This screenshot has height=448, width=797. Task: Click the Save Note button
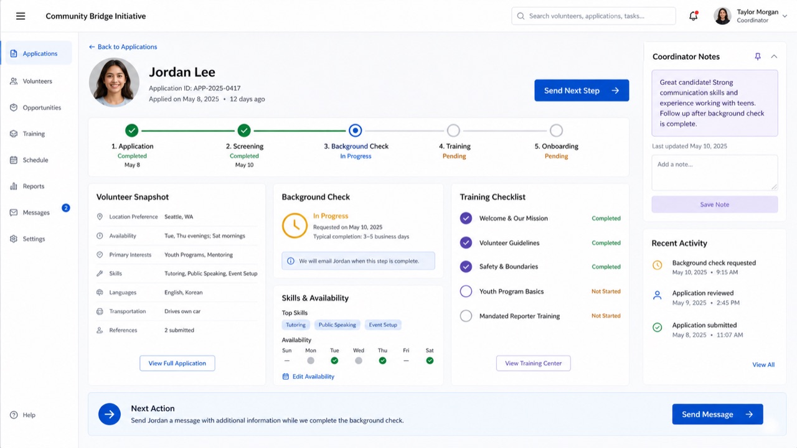click(x=715, y=205)
